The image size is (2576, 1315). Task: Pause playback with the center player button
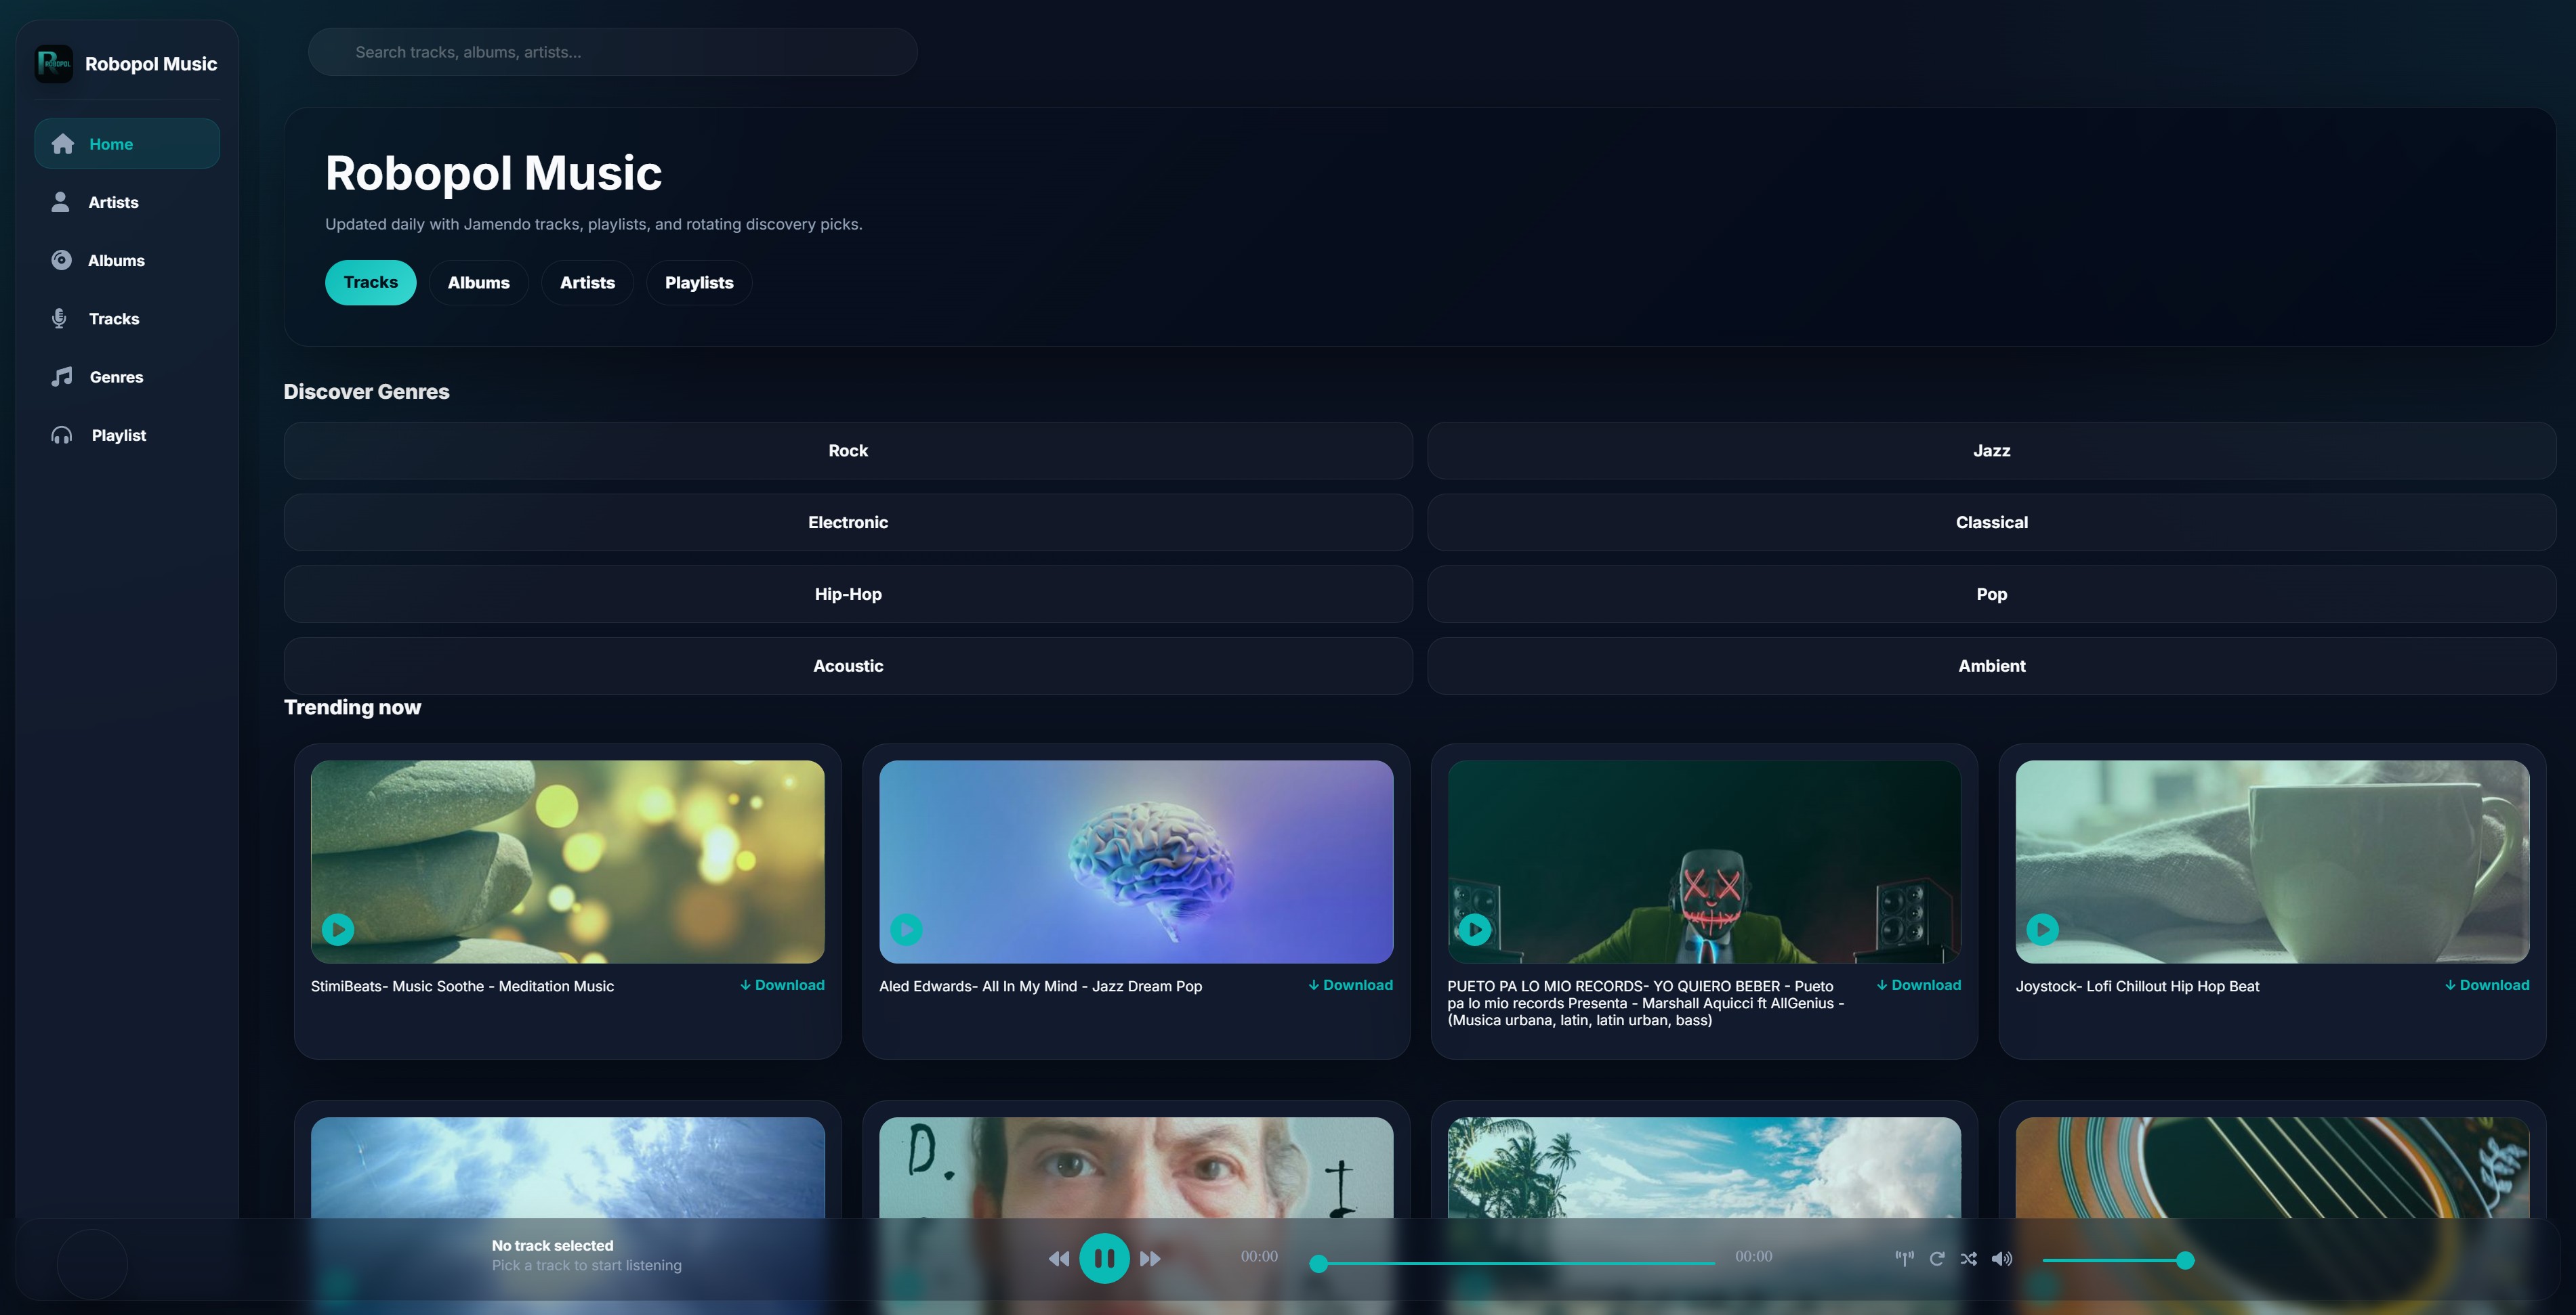click(x=1104, y=1257)
